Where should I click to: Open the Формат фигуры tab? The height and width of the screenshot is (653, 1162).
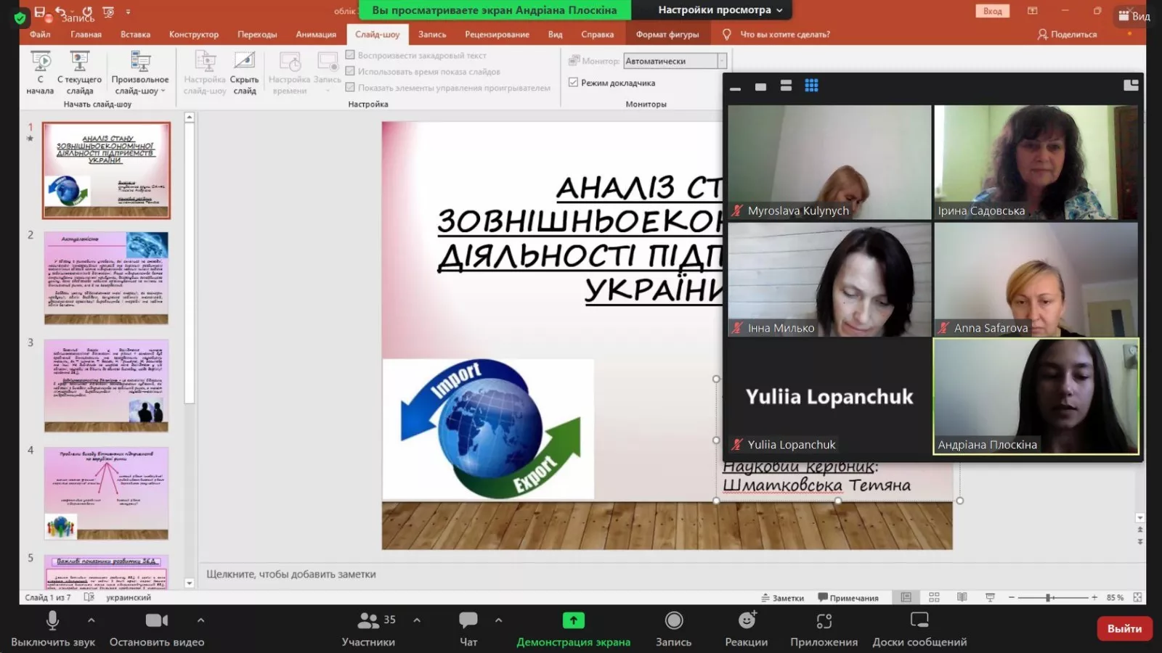point(667,34)
